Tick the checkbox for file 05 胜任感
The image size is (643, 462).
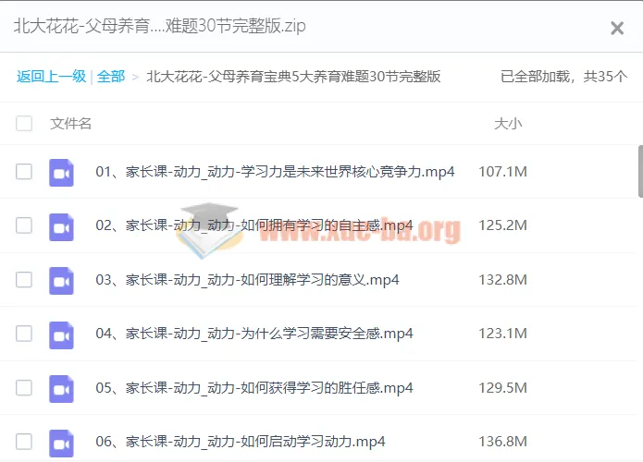tap(24, 388)
